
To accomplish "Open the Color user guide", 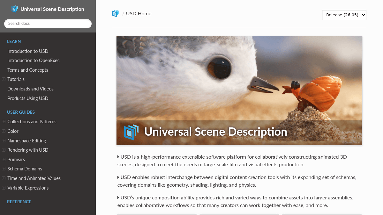I will point(13,131).
